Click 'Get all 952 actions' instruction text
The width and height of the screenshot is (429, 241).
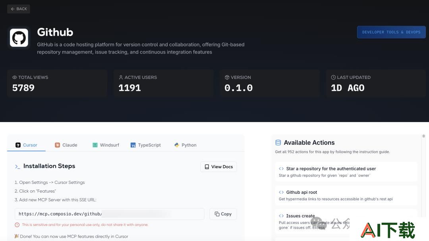(x=332, y=152)
